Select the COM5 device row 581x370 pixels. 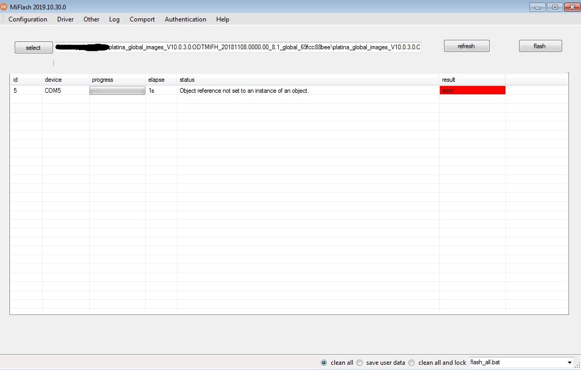point(53,91)
